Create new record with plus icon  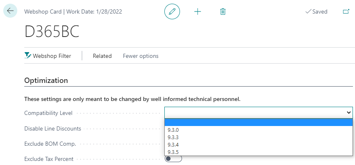tap(198, 11)
